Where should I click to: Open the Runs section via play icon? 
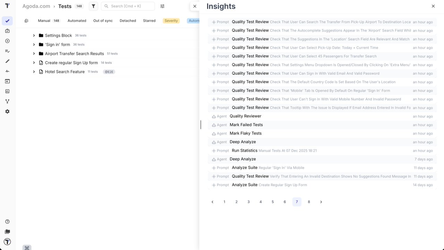point(7,41)
